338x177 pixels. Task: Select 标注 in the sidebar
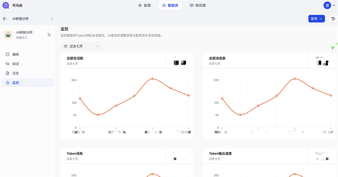(x=27, y=64)
